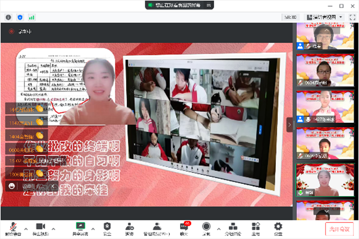Click blue person icon on 1427 thumbnail
This screenshot has height=239, width=359.
(300, 119)
